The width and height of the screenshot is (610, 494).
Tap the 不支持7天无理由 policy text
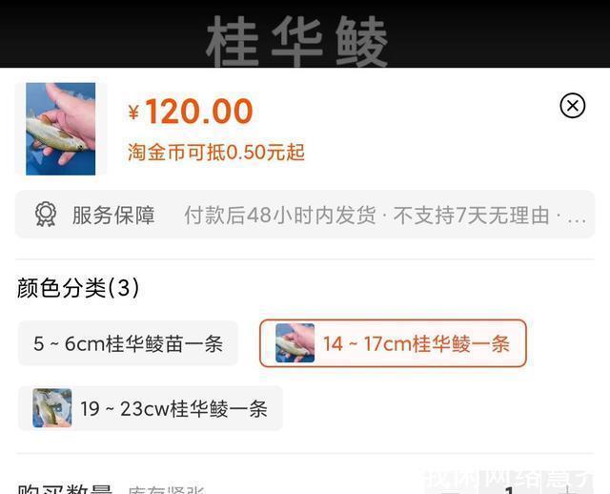[x=472, y=215]
